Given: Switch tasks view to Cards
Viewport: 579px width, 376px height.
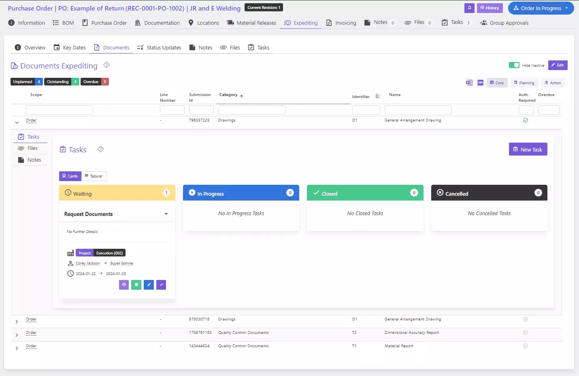Looking at the screenshot, I should (x=70, y=176).
